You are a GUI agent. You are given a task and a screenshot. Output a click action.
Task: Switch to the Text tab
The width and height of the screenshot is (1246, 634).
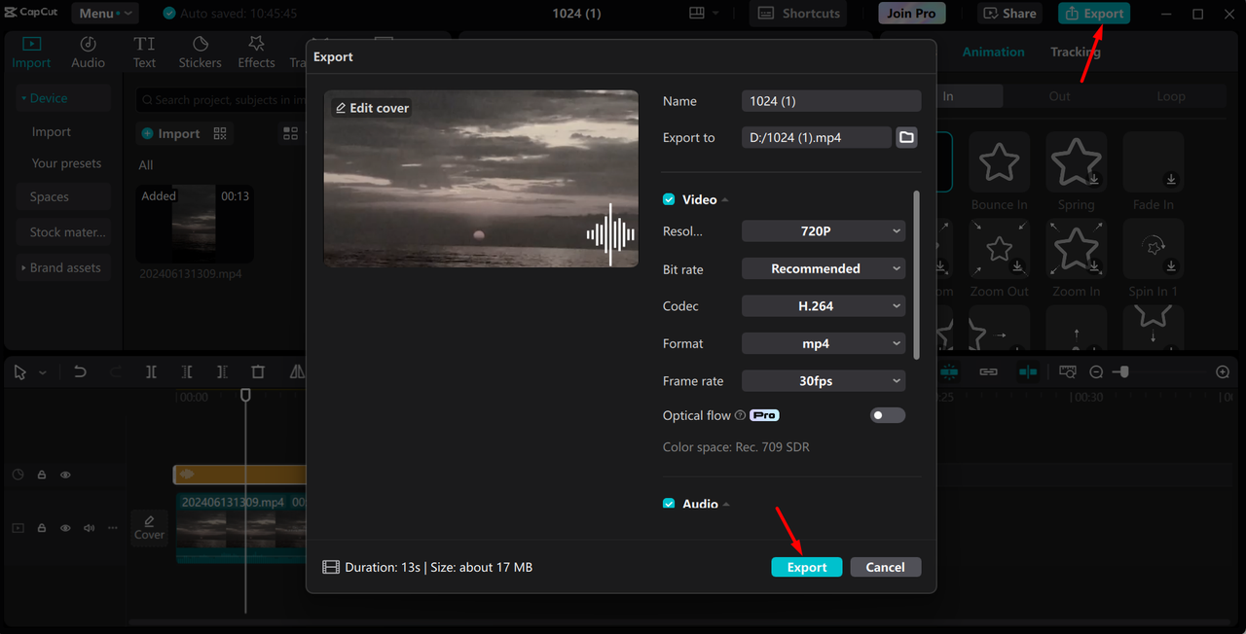pos(144,53)
